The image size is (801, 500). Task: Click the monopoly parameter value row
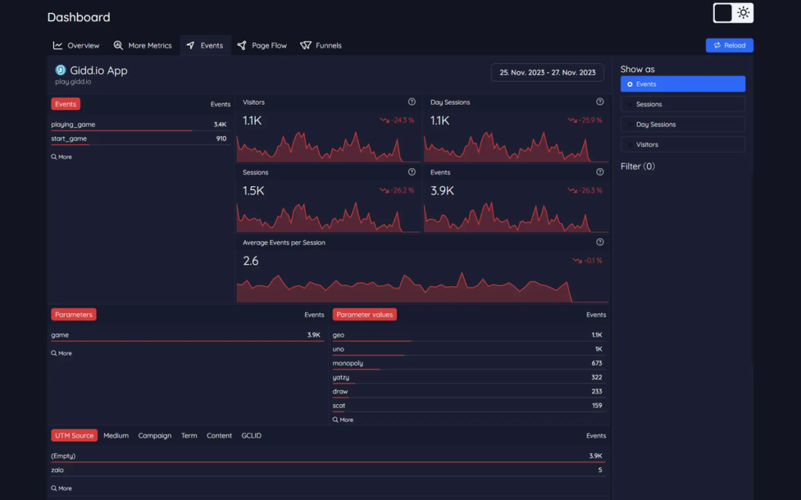click(469, 363)
